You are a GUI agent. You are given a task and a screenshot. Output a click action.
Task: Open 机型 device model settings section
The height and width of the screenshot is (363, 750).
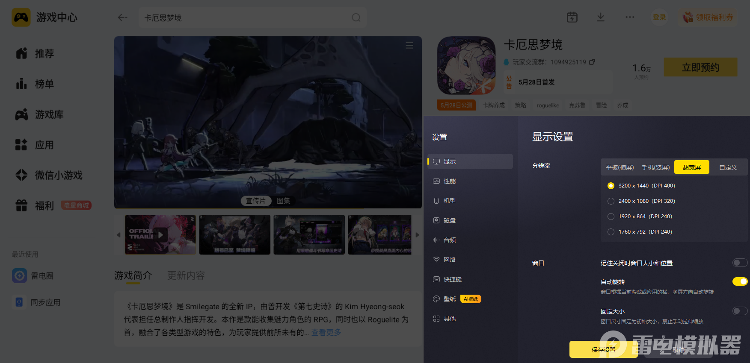pos(470,201)
